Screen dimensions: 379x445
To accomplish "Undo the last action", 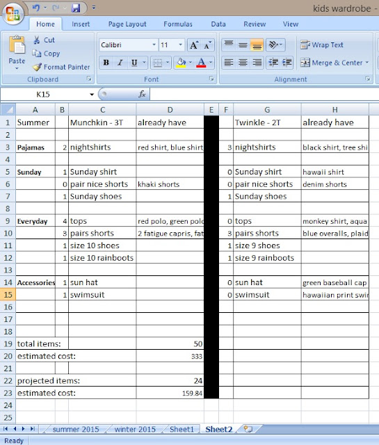I will [36, 8].
